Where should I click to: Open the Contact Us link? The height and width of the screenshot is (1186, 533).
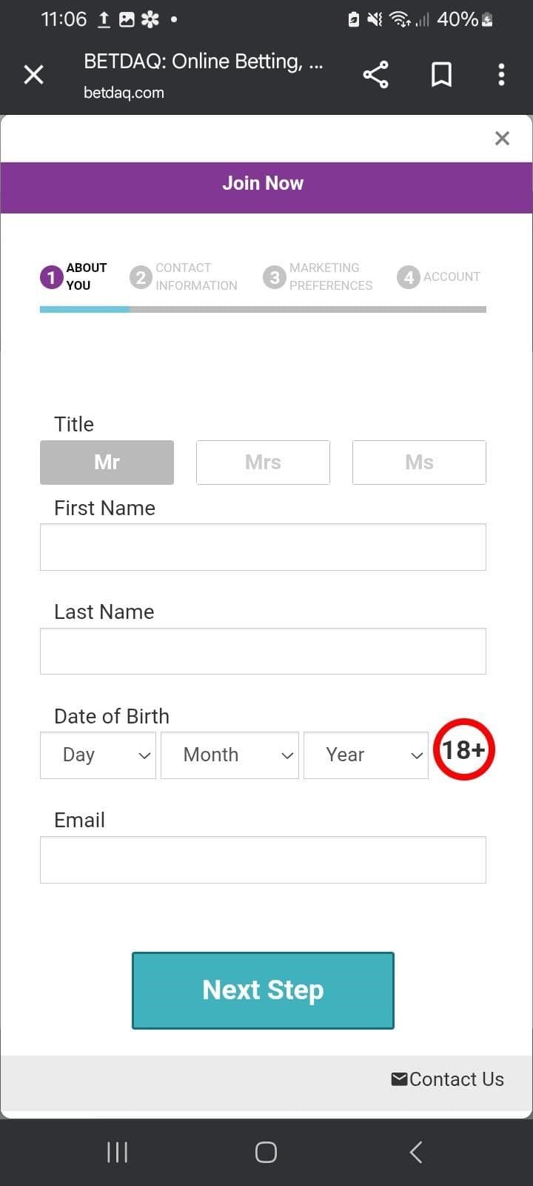[x=457, y=1079]
